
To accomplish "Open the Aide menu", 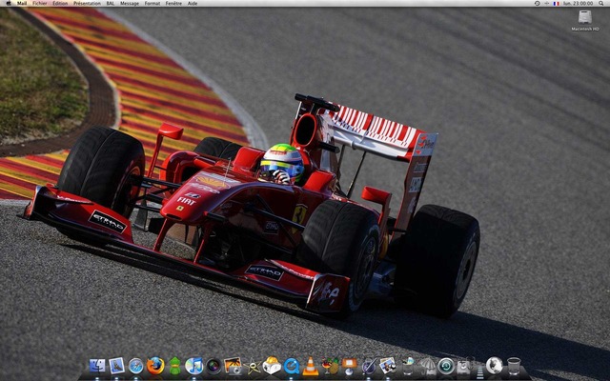I will (x=193, y=3).
